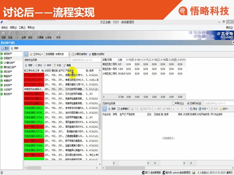Click the 外发 outsource icon in pending jobs toolbar
This screenshot has height=175, width=234.
(x=57, y=65)
